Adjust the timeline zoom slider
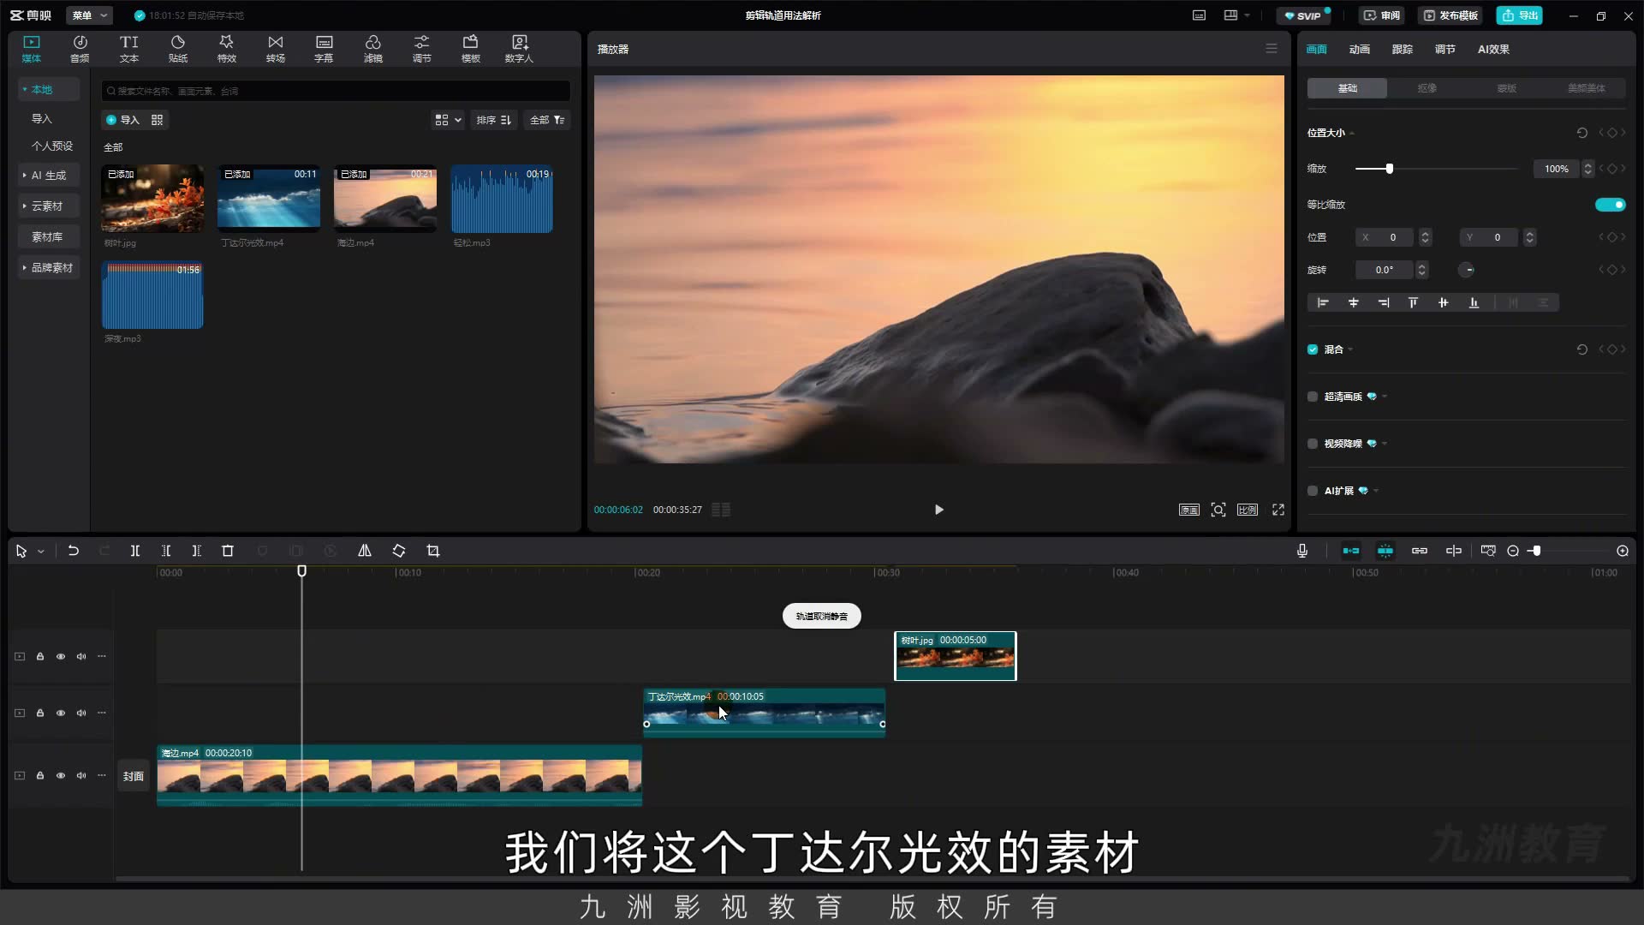 [1537, 551]
